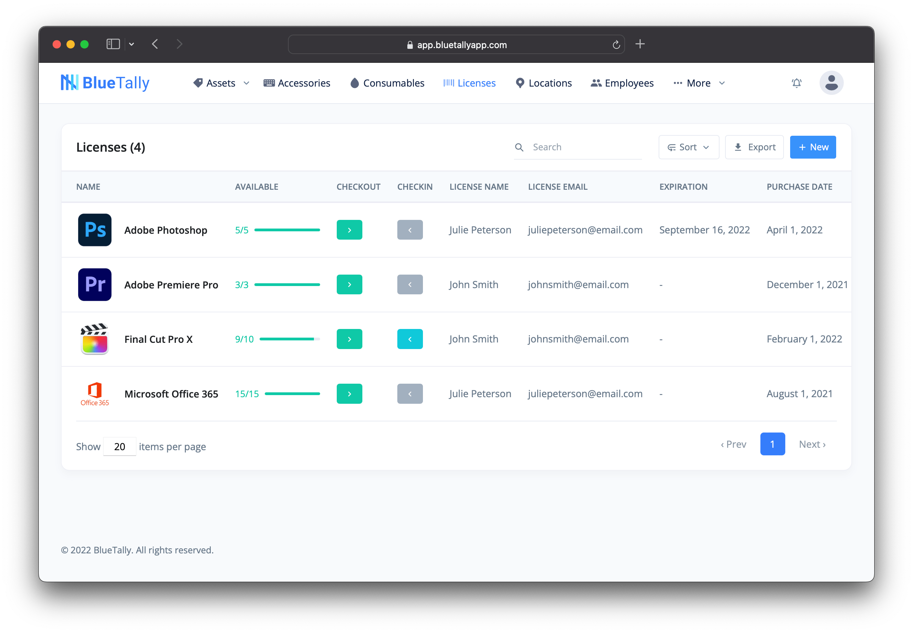Create a new license with the New button
Screen dimensions: 913x633
pyautogui.click(x=813, y=147)
